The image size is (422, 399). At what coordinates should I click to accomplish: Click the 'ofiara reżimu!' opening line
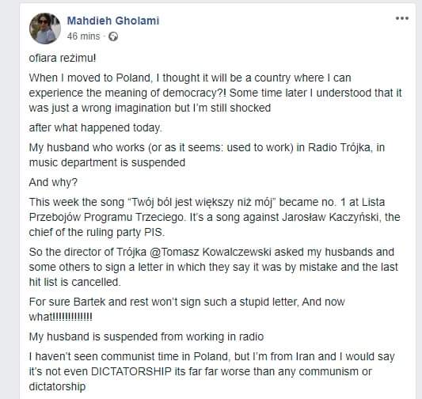pyautogui.click(x=63, y=58)
